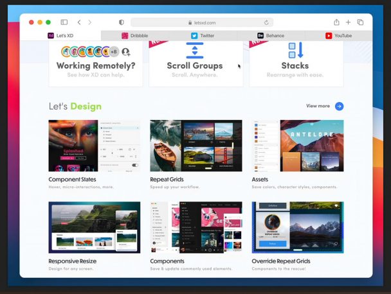Go forward with the forward arrow
Screen dimensions: 391x294
coord(89,22)
